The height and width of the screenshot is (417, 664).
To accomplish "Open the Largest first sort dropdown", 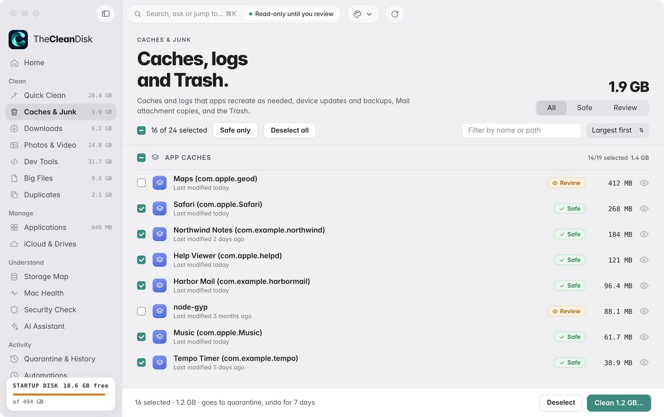I will pos(617,130).
